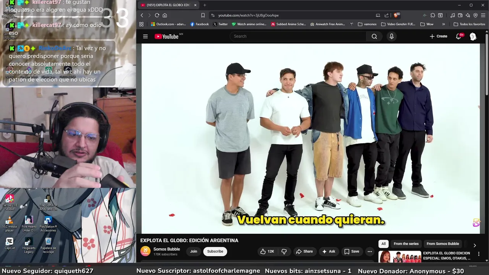Open the Facebook bookmark
Image resolution: width=489 pixels, height=275 pixels.
pyautogui.click(x=199, y=24)
